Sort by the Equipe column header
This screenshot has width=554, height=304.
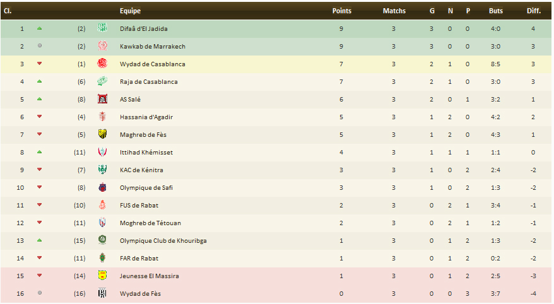click(x=130, y=11)
